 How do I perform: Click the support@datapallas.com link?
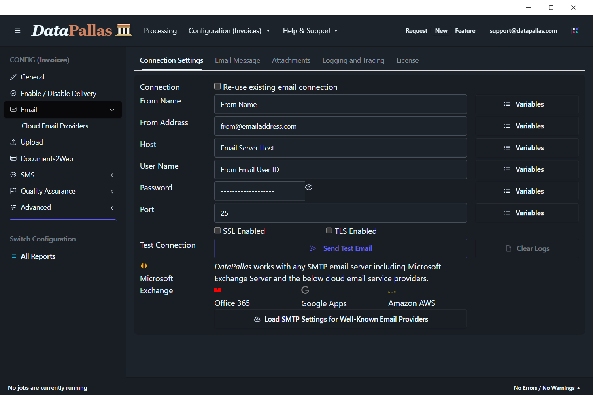[x=523, y=31]
